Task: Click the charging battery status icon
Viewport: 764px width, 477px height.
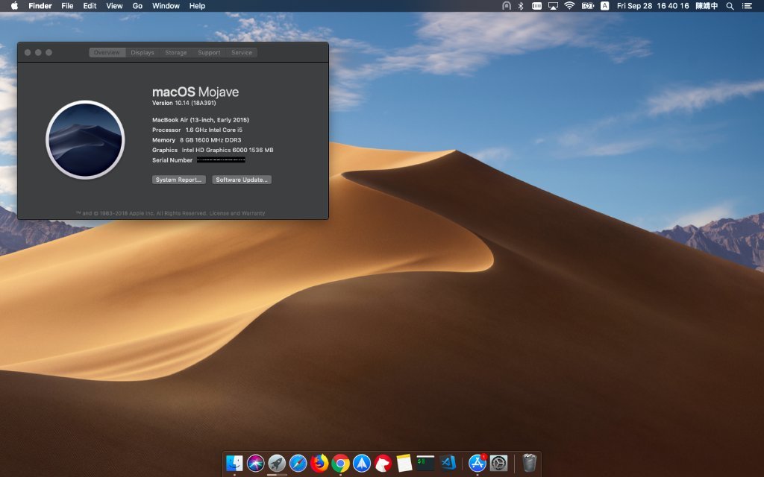Action: (588, 6)
